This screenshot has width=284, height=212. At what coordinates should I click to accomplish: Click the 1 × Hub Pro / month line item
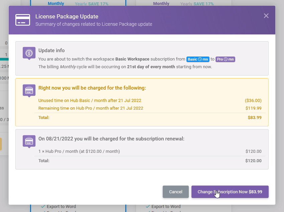coord(79,151)
